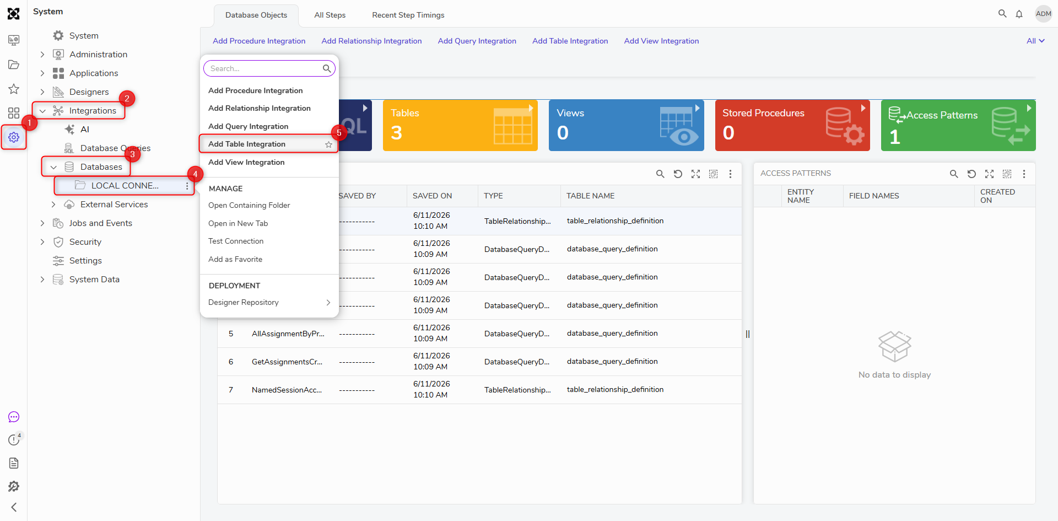Open the All filter dropdown
The width and height of the screenshot is (1058, 521).
pyautogui.click(x=1035, y=41)
